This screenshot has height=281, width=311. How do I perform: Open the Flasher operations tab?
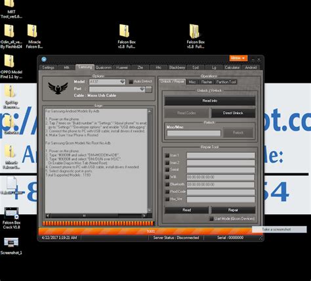pos(207,82)
